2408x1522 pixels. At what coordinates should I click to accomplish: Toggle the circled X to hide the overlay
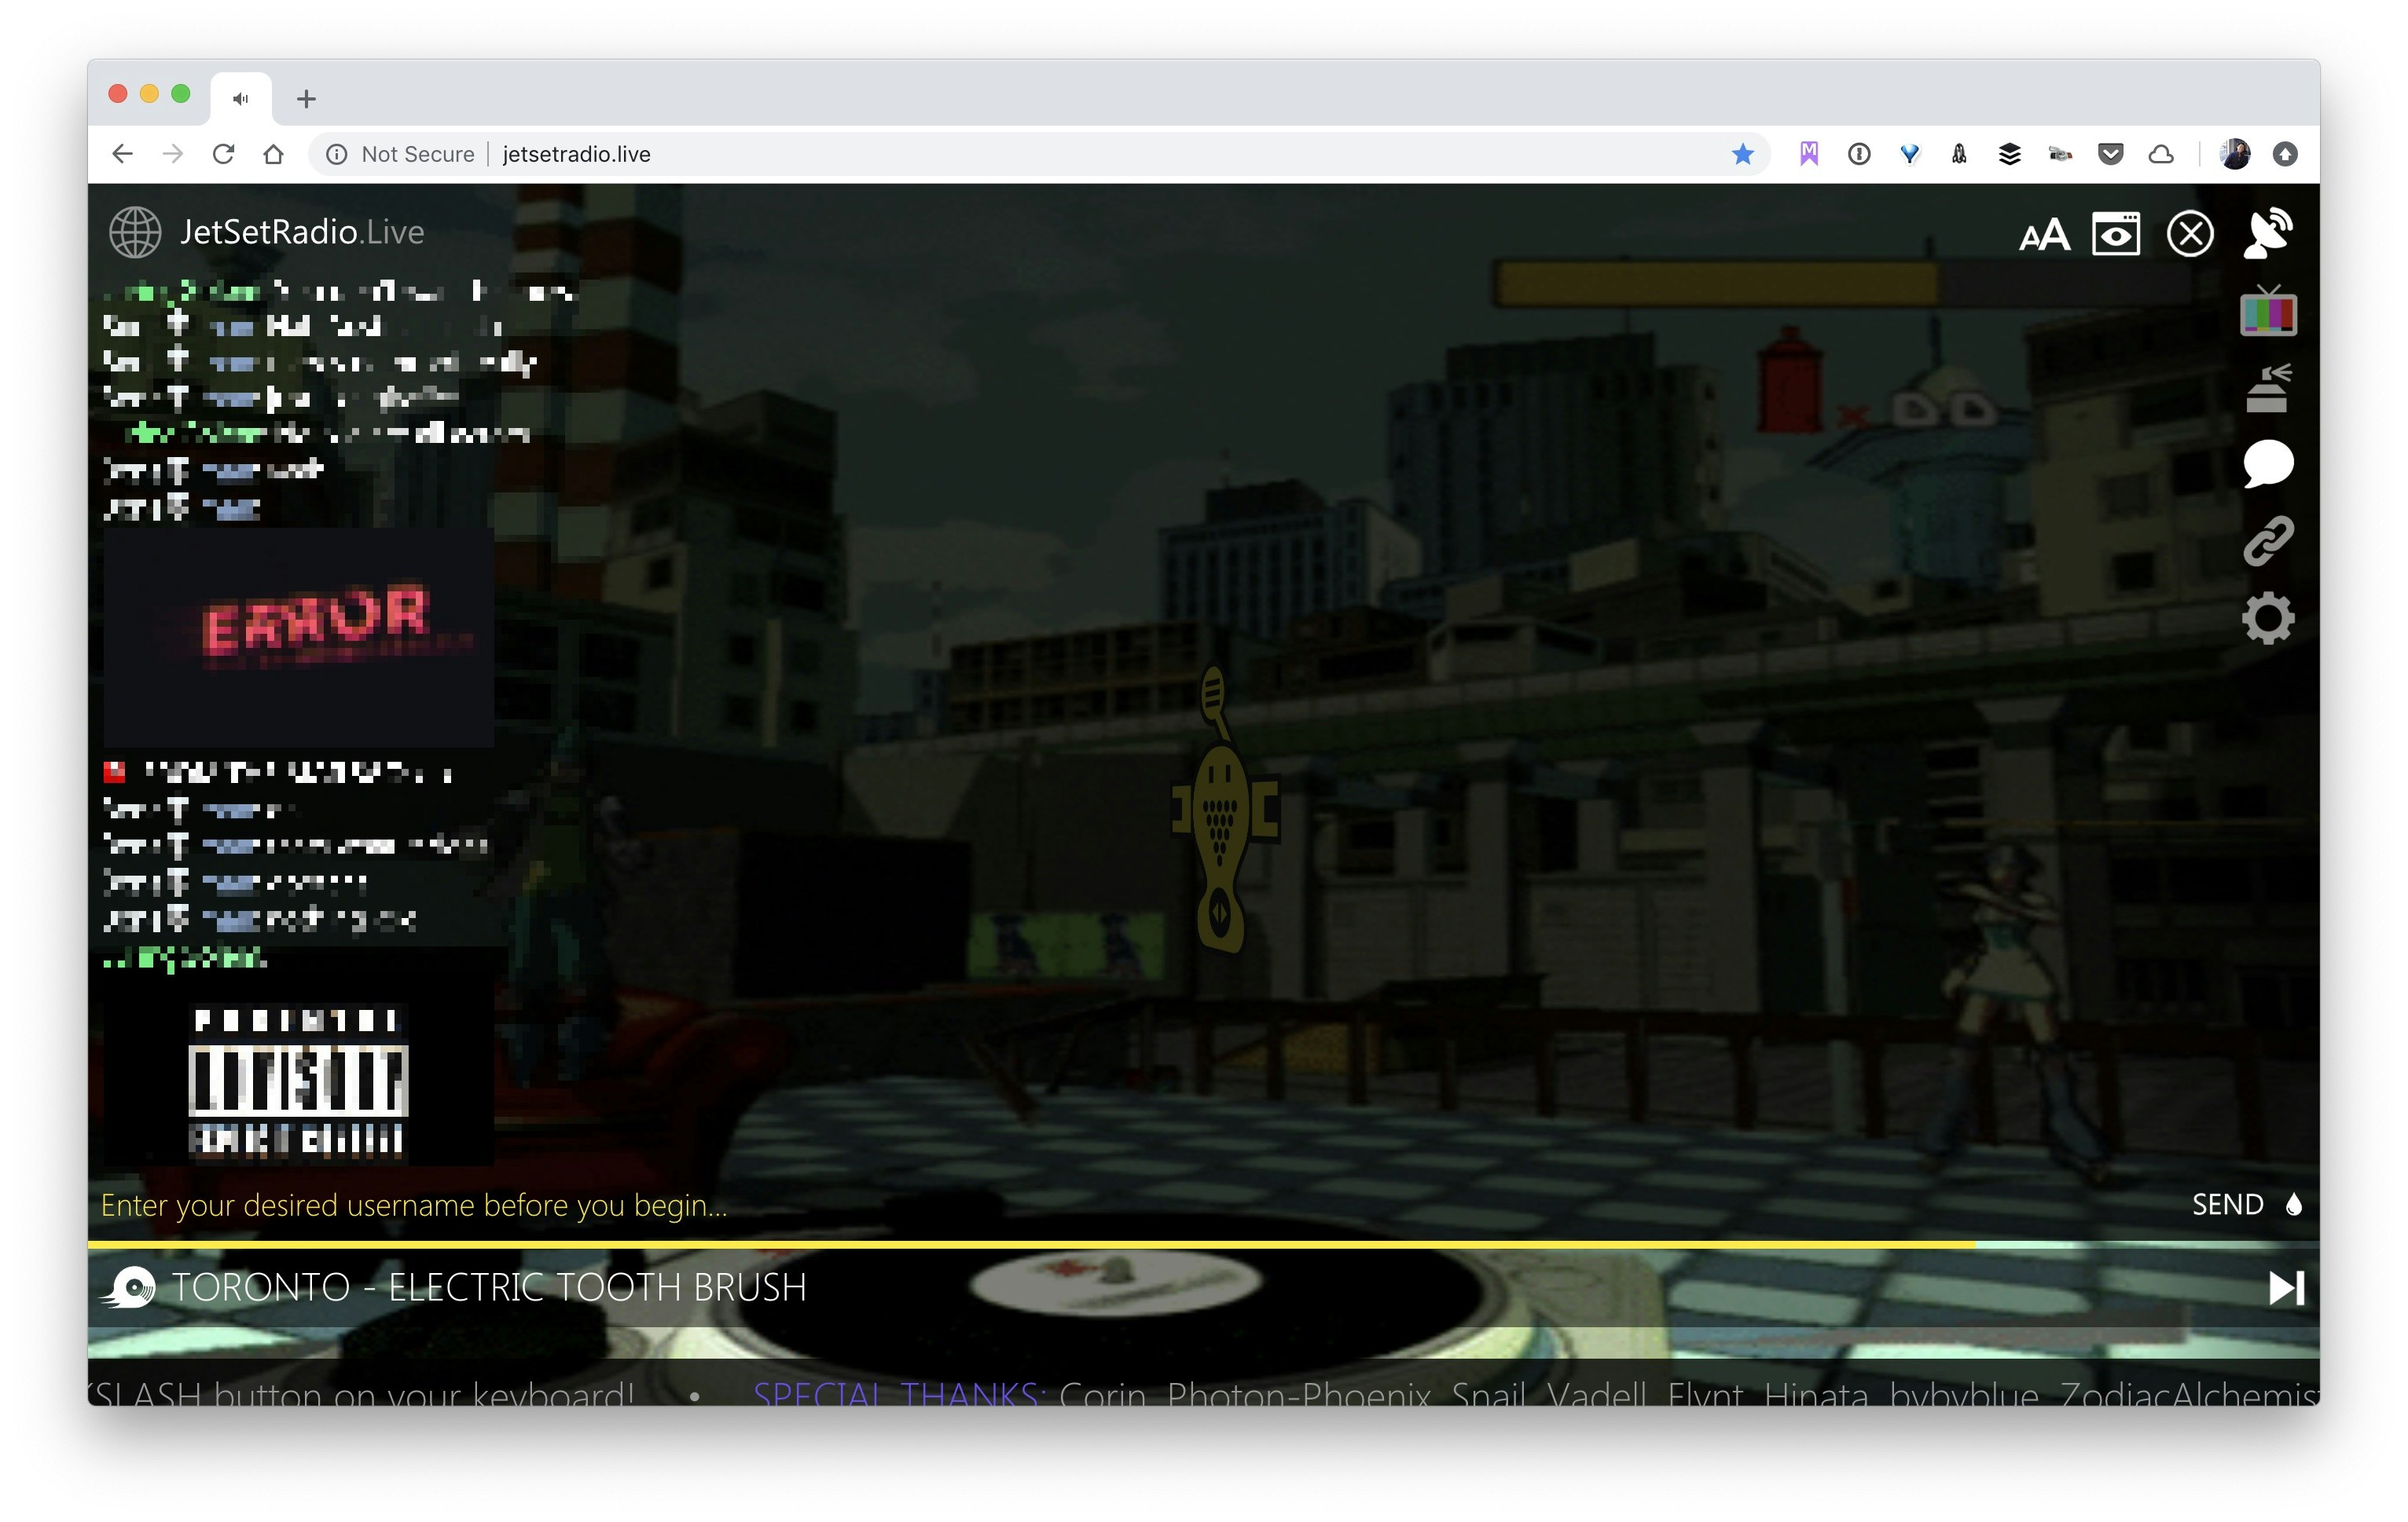click(x=2190, y=232)
